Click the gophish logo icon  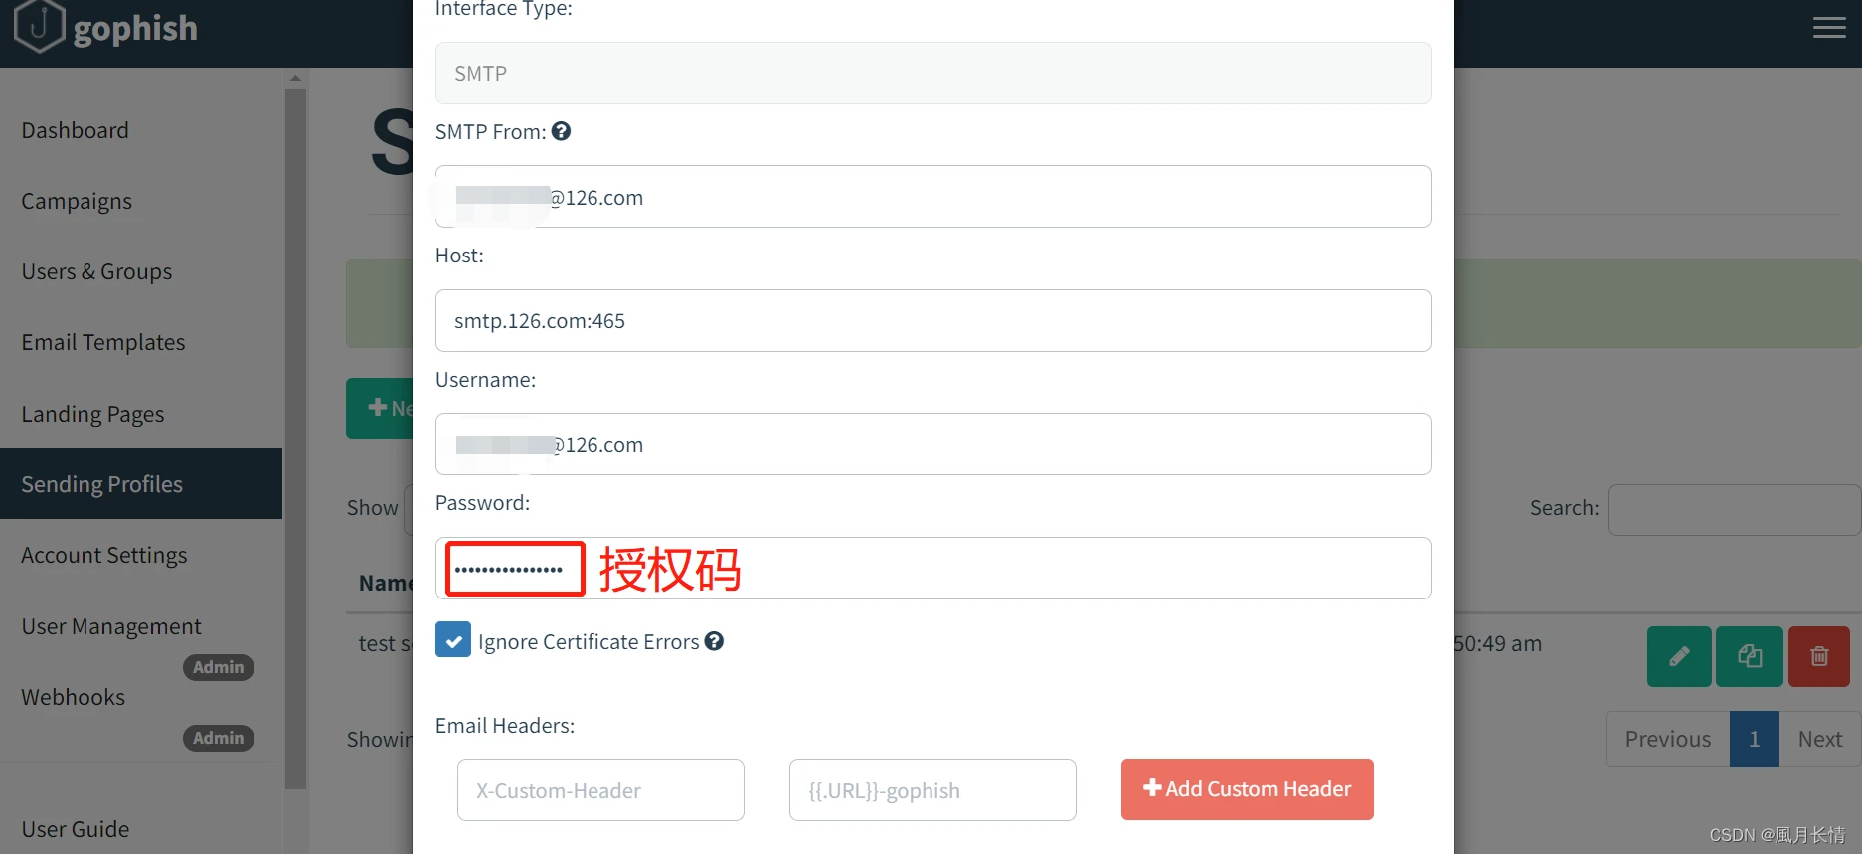click(40, 25)
